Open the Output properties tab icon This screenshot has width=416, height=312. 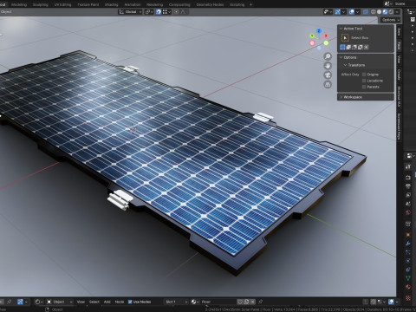(408, 186)
